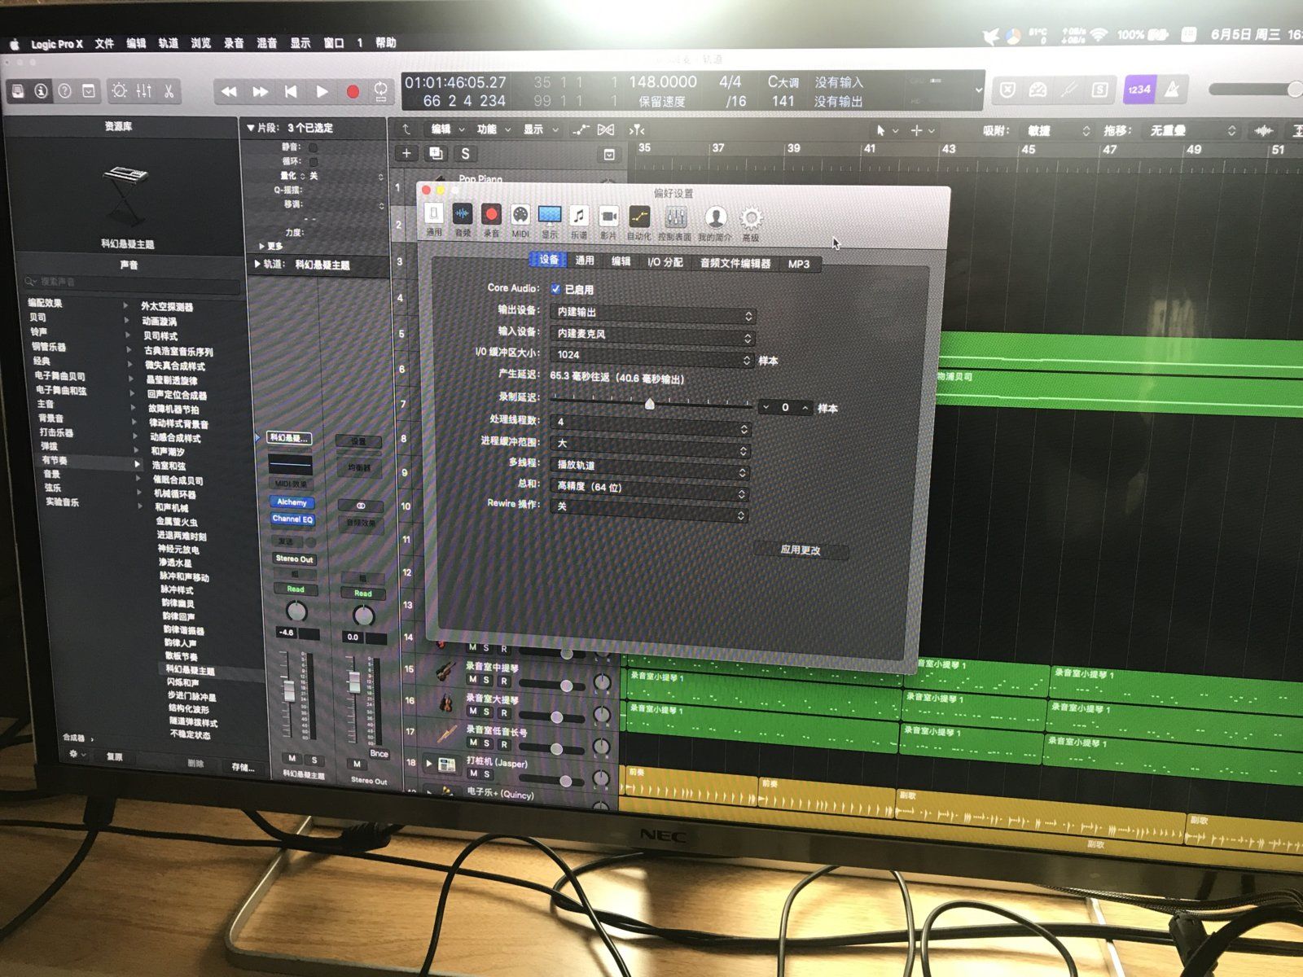Screen dimensions: 1303x977
Task: Open the 录音 preferences pane
Action: [x=491, y=220]
